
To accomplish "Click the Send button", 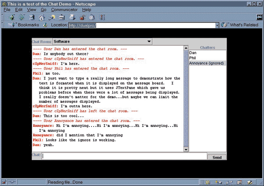I will pyautogui.click(x=217, y=157).
